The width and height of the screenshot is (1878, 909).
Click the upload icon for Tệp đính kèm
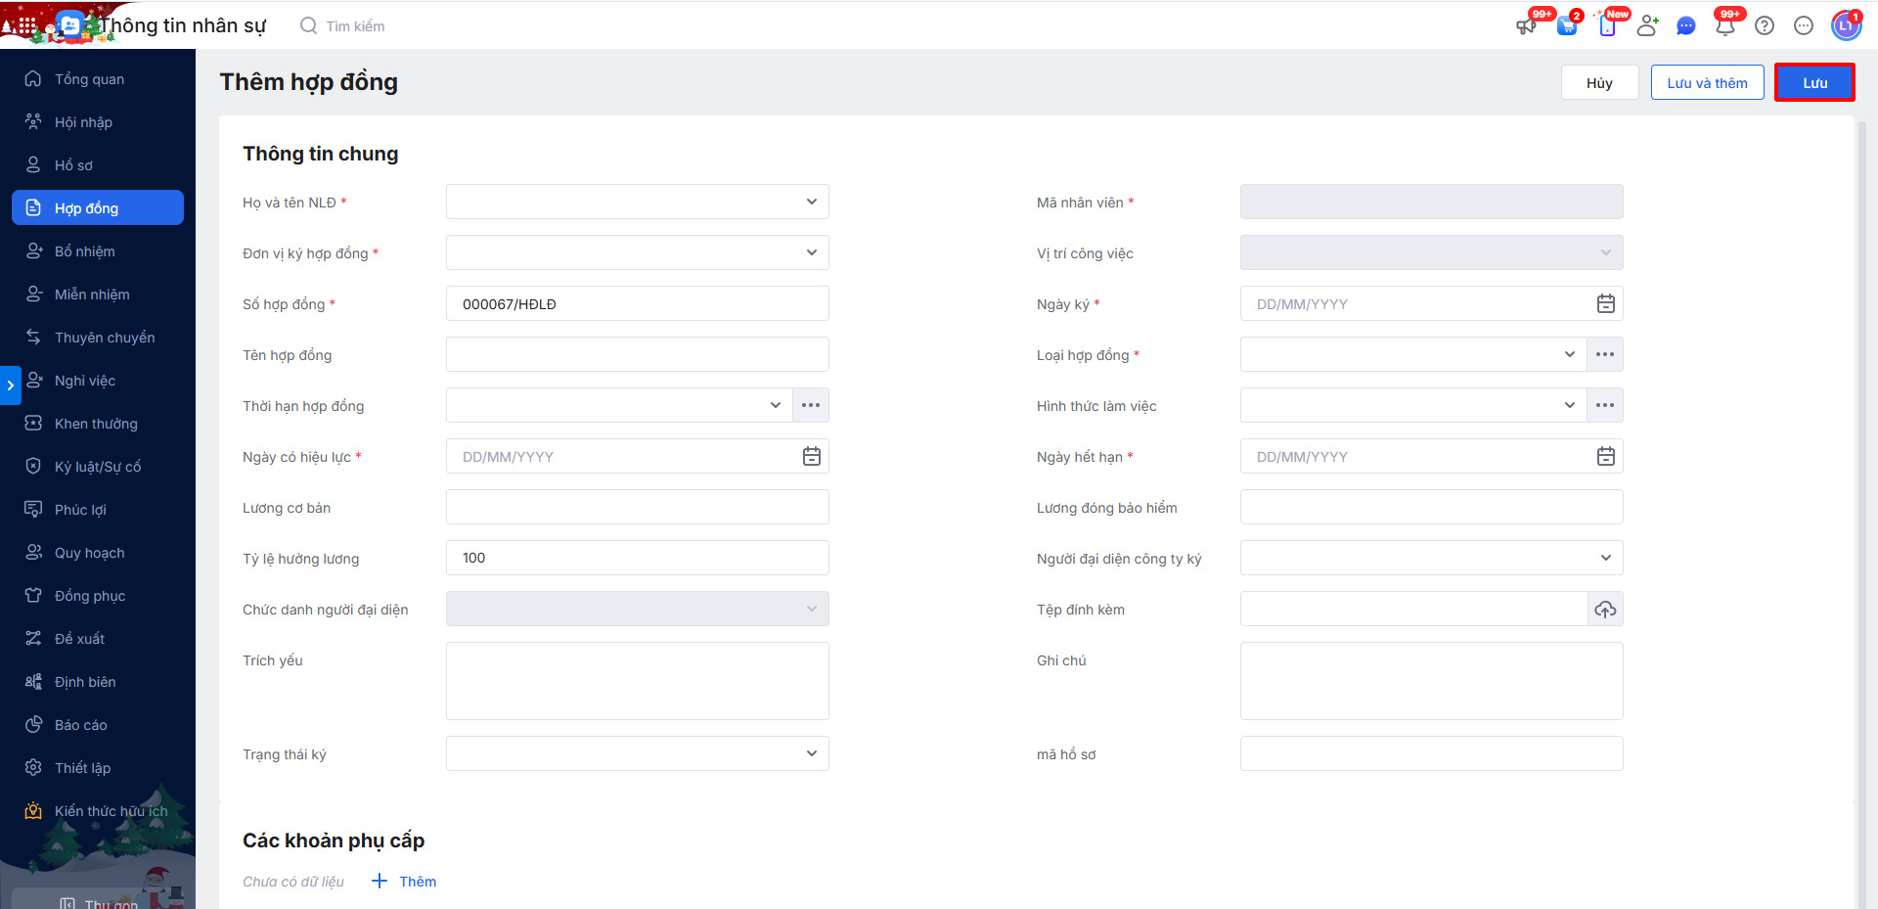(1605, 610)
